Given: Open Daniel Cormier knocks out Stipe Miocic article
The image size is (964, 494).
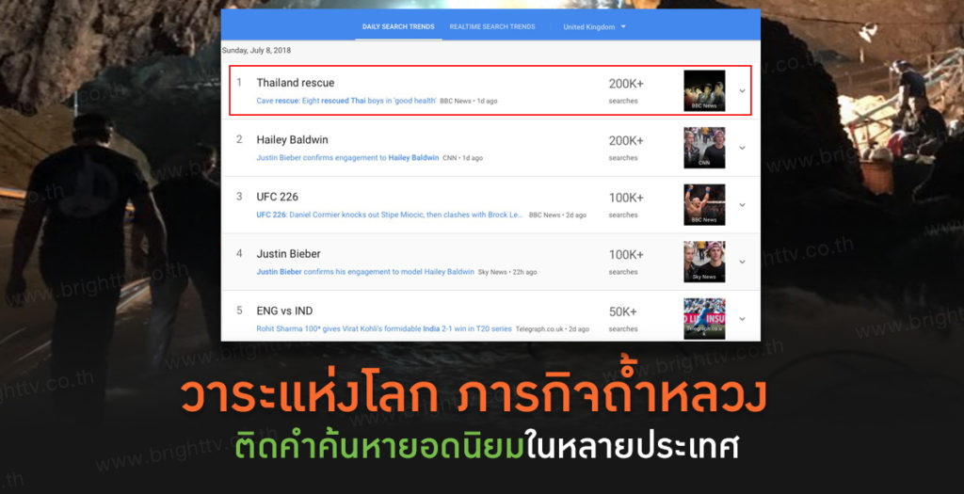Looking at the screenshot, I should click(390, 215).
